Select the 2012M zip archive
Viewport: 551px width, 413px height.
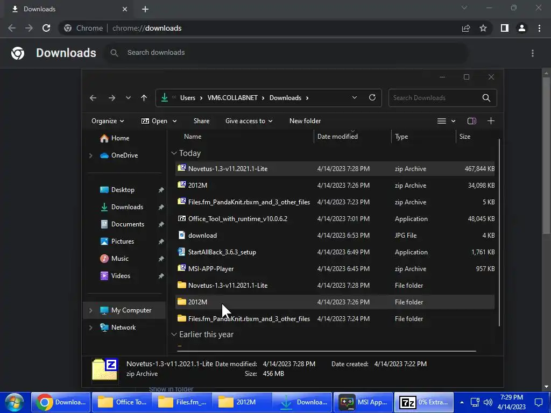click(335, 185)
